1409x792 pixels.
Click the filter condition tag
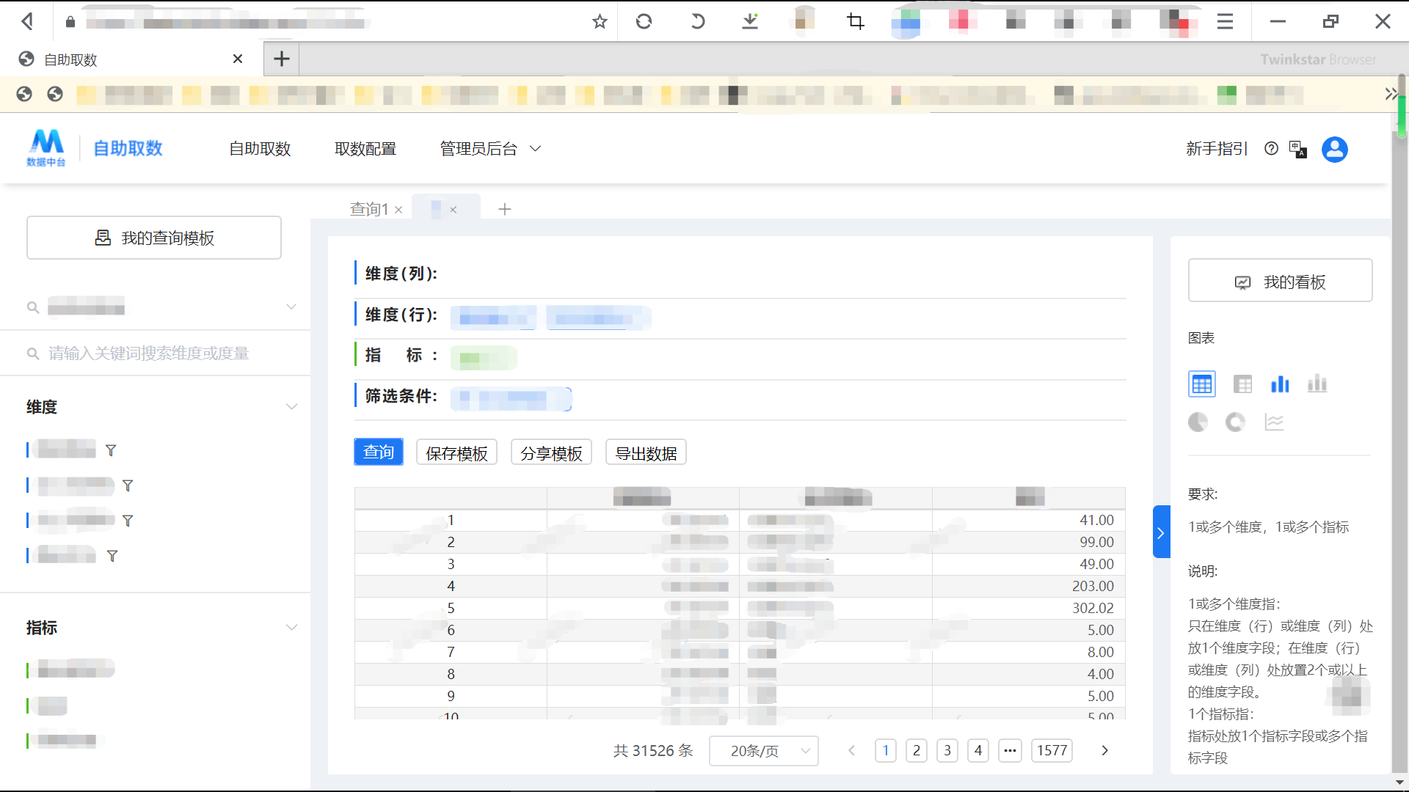coord(511,400)
